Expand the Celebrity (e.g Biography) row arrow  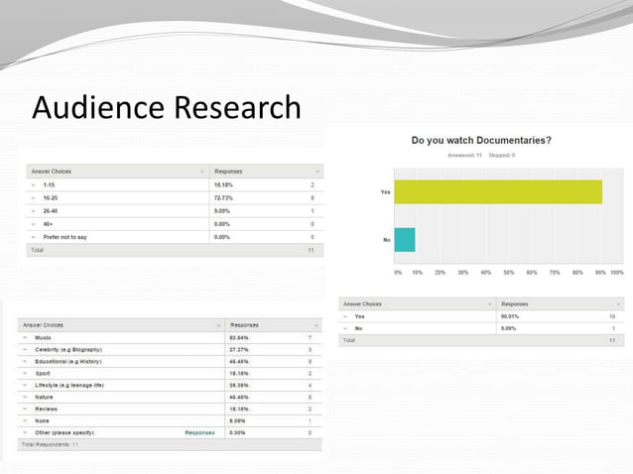pos(25,350)
